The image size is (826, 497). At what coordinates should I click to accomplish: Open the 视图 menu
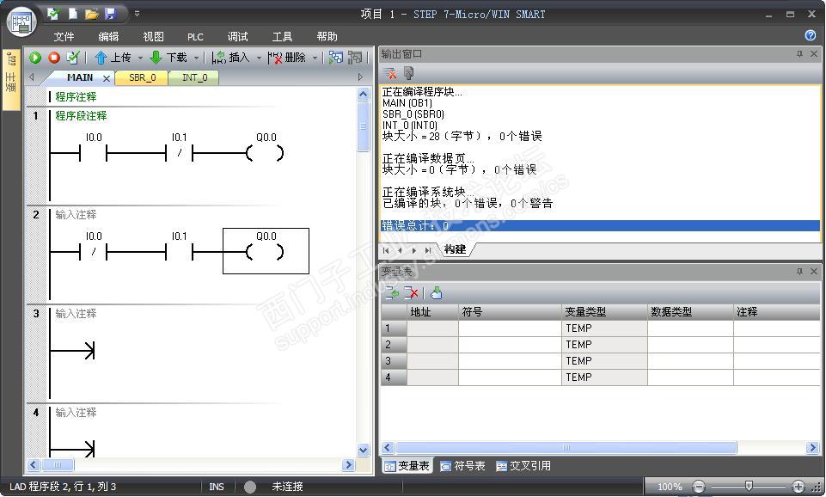click(153, 36)
